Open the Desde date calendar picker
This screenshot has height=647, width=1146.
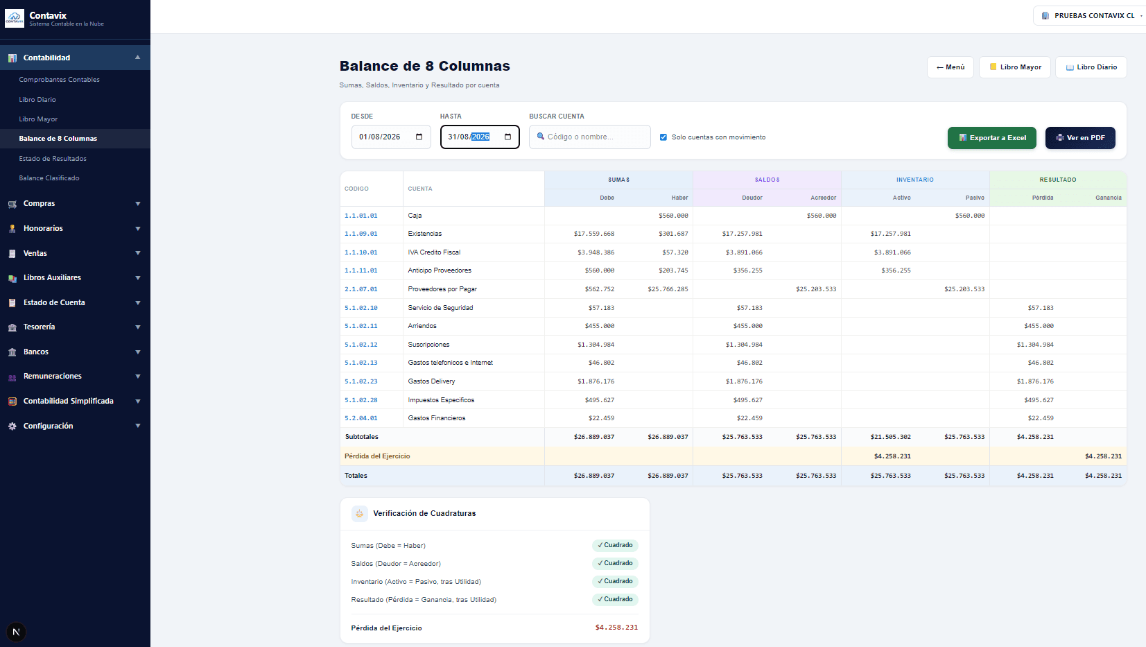tap(419, 137)
